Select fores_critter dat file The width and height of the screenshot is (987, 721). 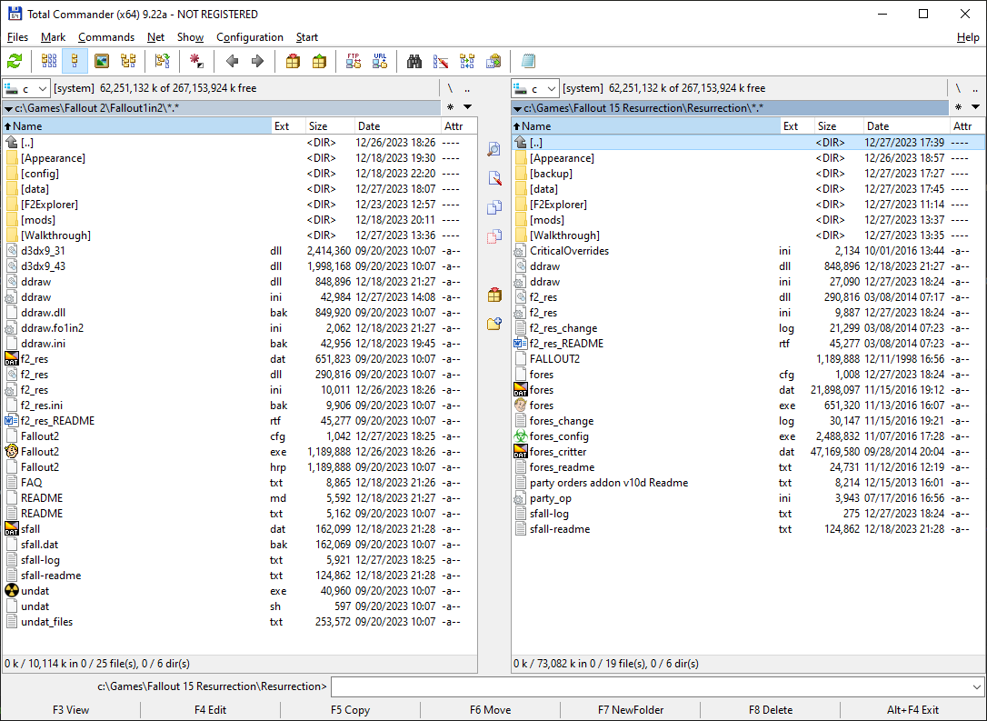[749, 452]
